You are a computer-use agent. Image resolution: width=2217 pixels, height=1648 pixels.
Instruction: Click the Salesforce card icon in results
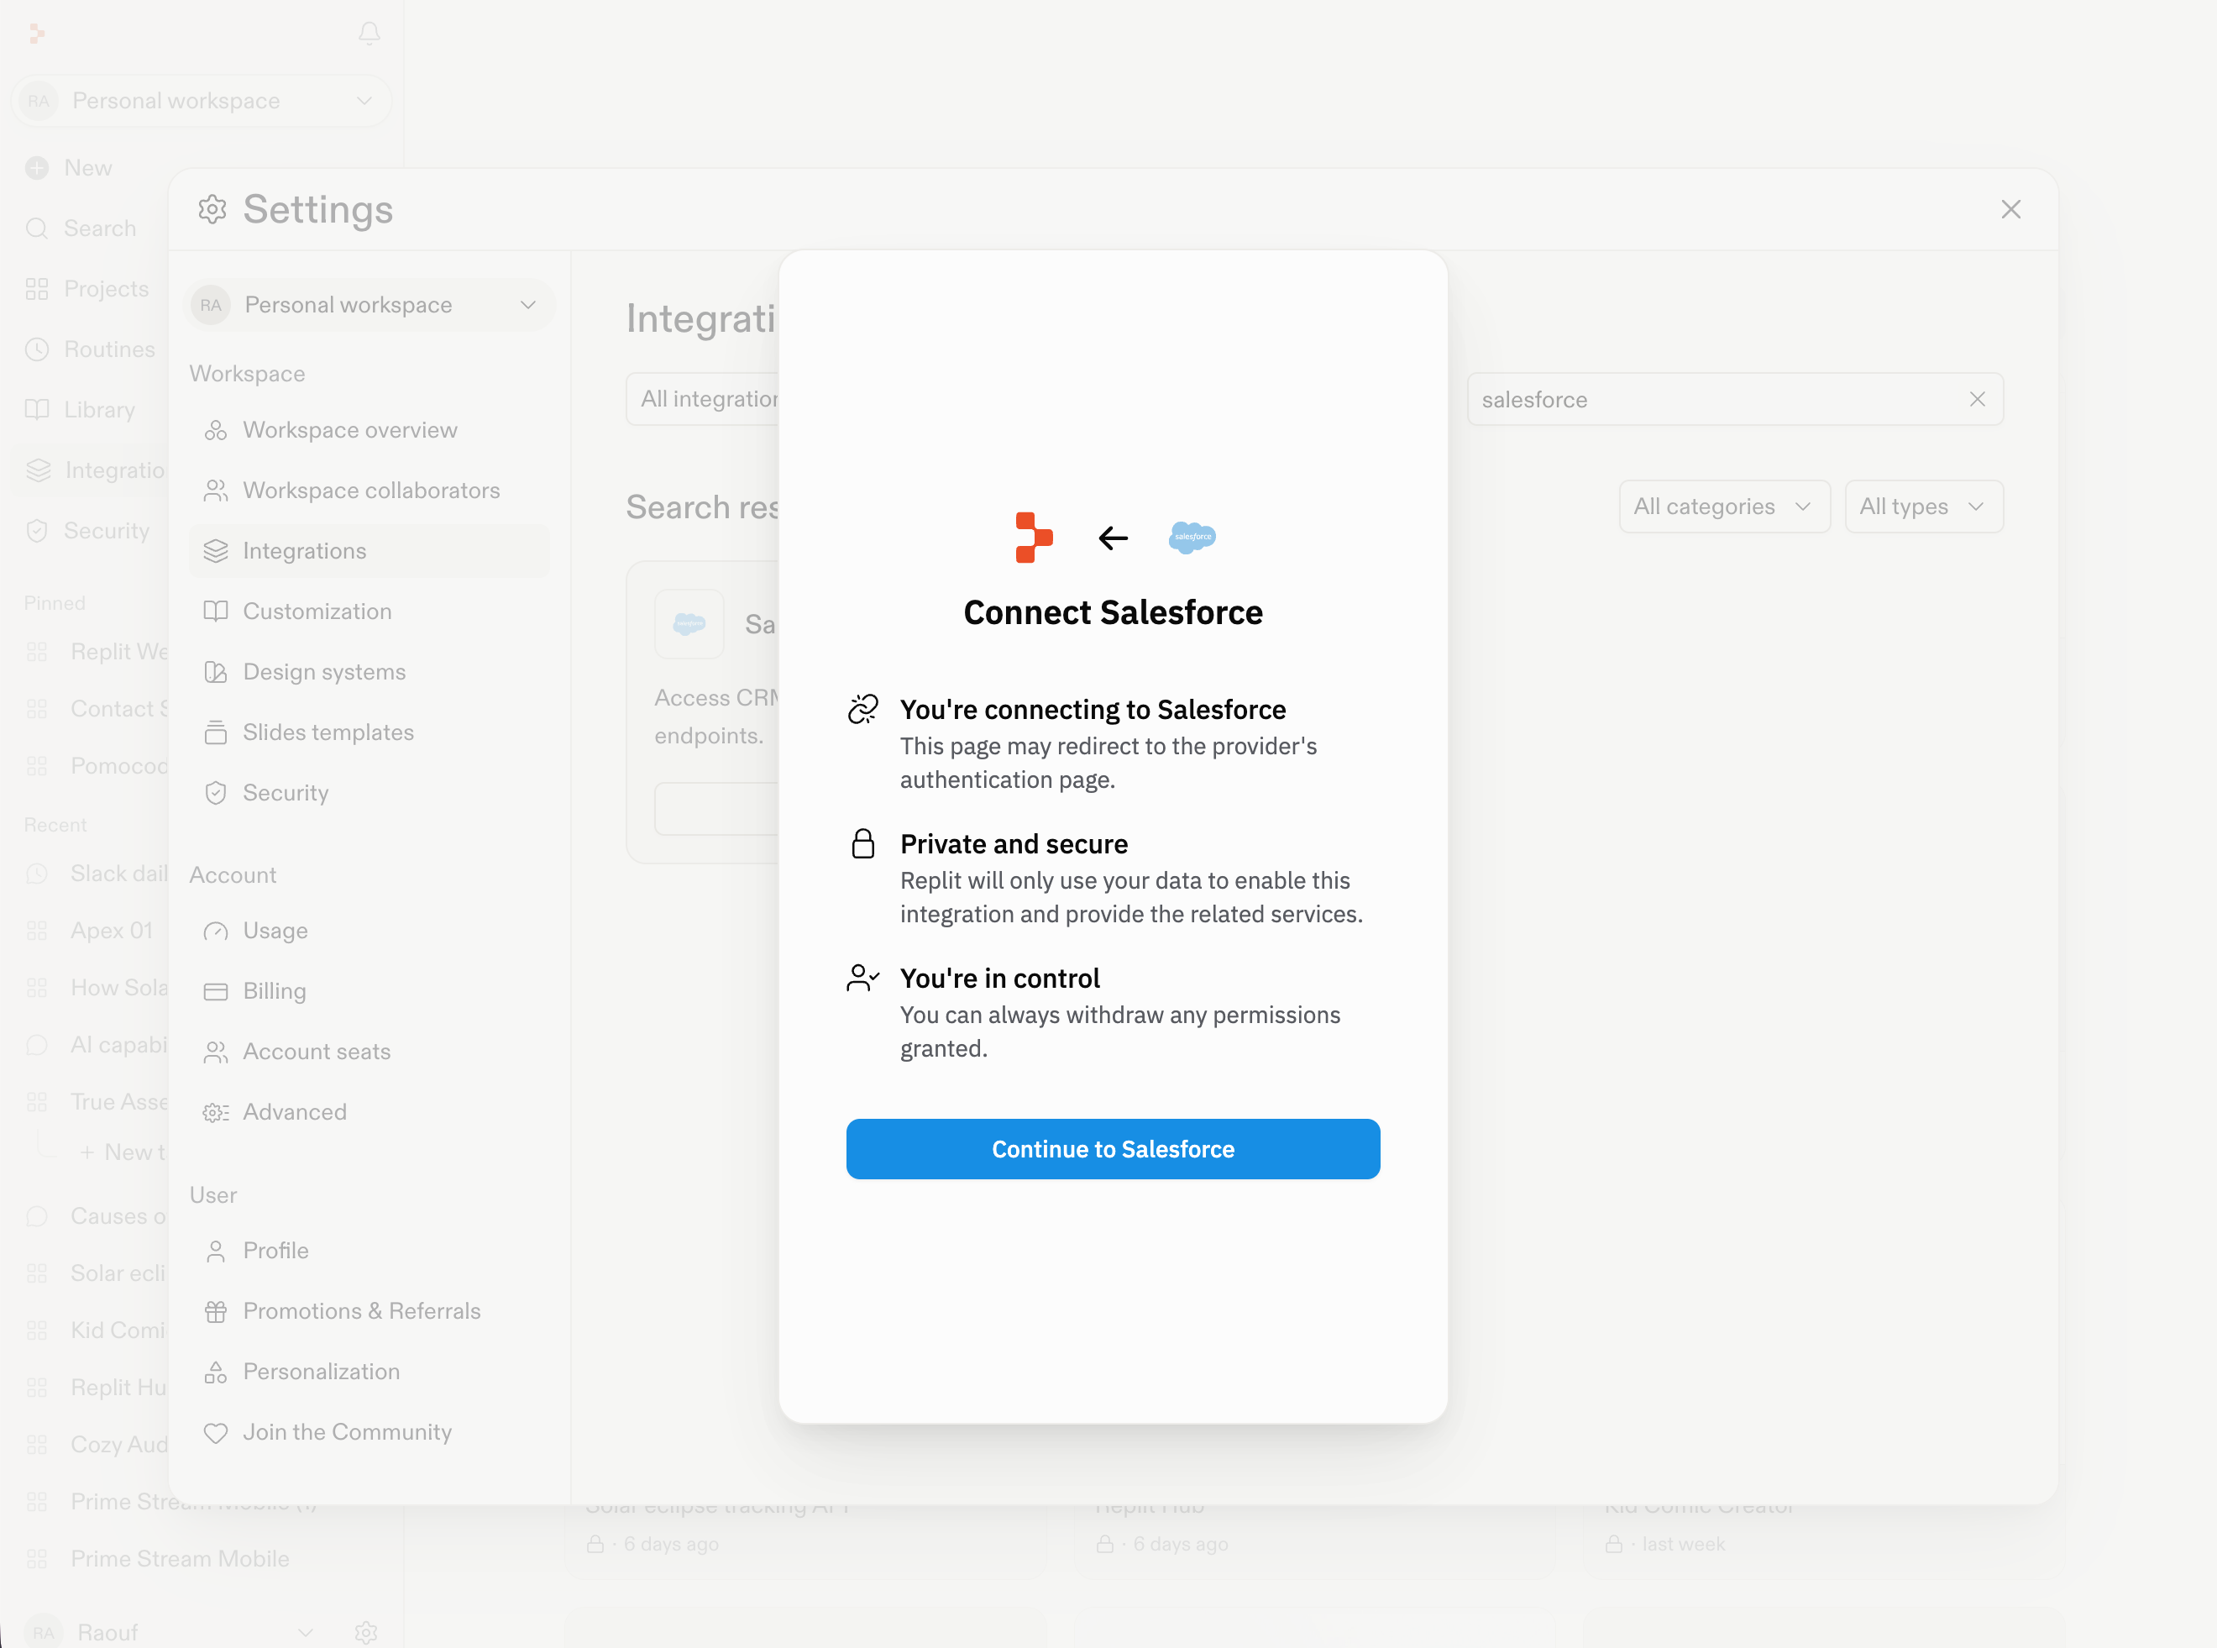[689, 624]
